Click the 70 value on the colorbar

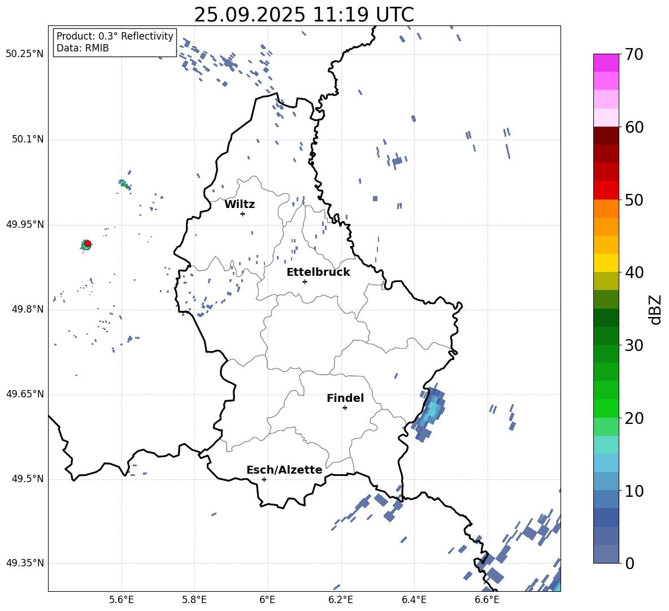point(634,54)
